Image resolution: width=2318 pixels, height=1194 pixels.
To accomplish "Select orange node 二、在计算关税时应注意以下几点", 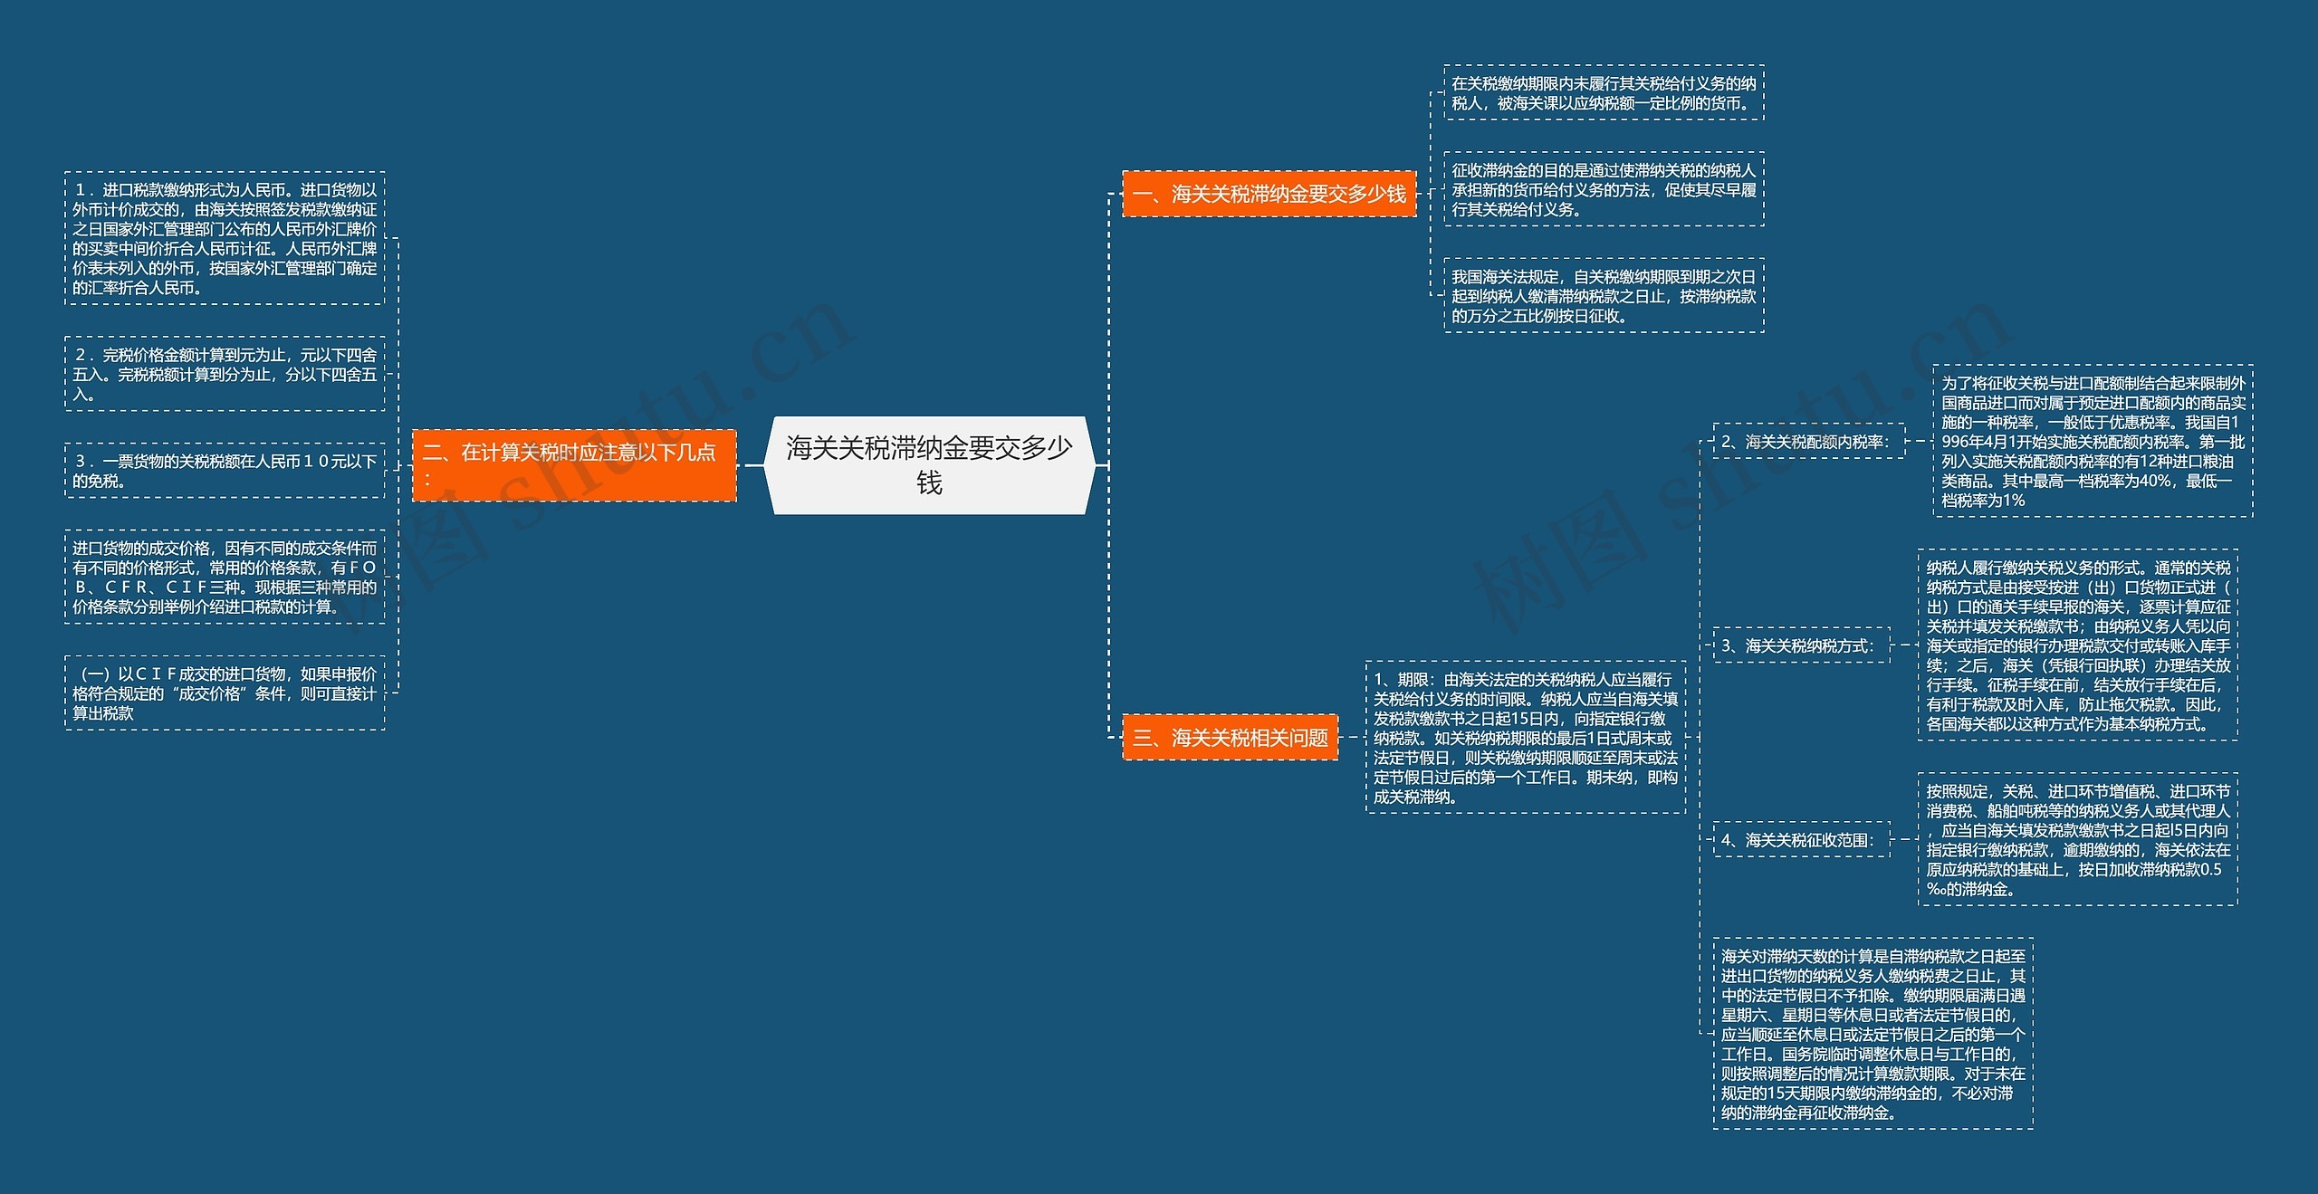I will tap(574, 465).
